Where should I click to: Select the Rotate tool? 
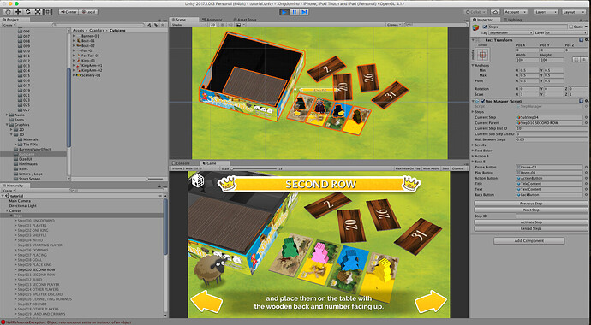[x=28, y=12]
